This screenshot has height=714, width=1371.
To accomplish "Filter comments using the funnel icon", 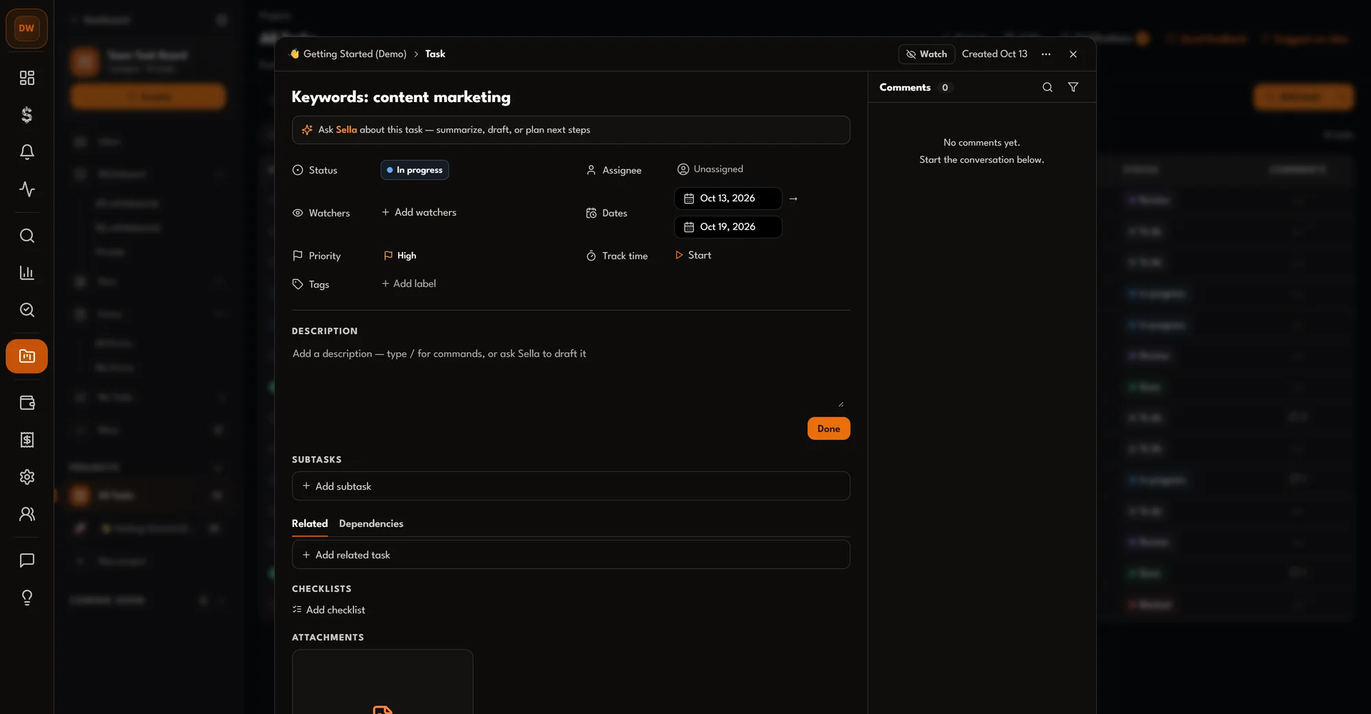I will 1073,87.
